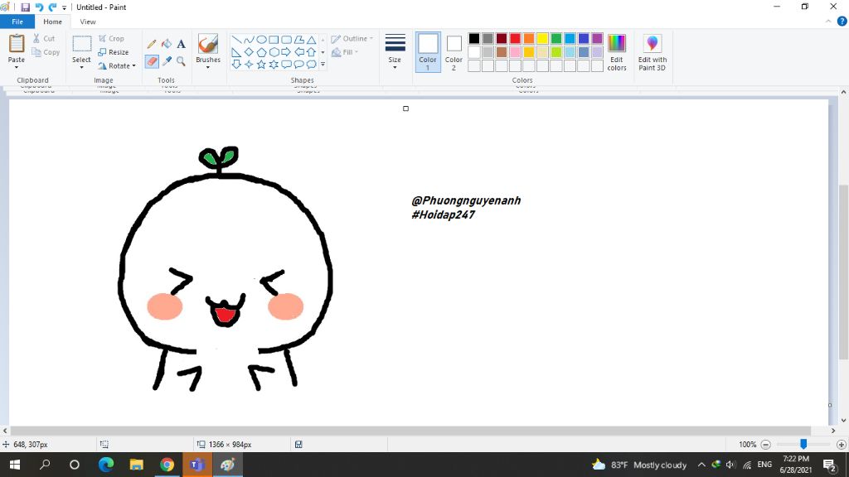Open the Rotate dropdown menu
This screenshot has height=477, width=849.
point(117,65)
